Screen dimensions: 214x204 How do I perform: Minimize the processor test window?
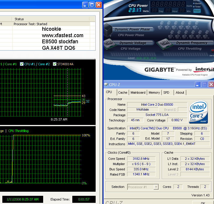pos(85,5)
